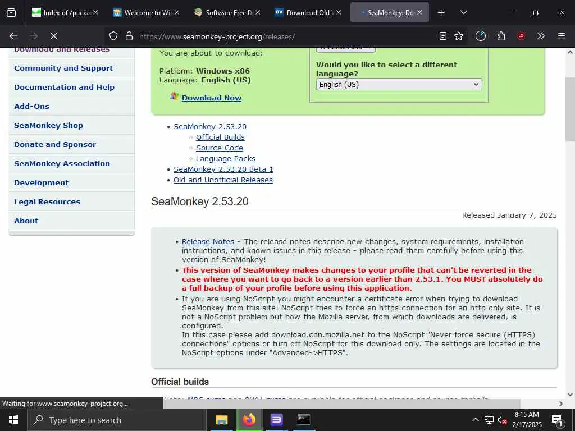Open File Explorer from taskbar
The image size is (575, 431).
[221, 420]
